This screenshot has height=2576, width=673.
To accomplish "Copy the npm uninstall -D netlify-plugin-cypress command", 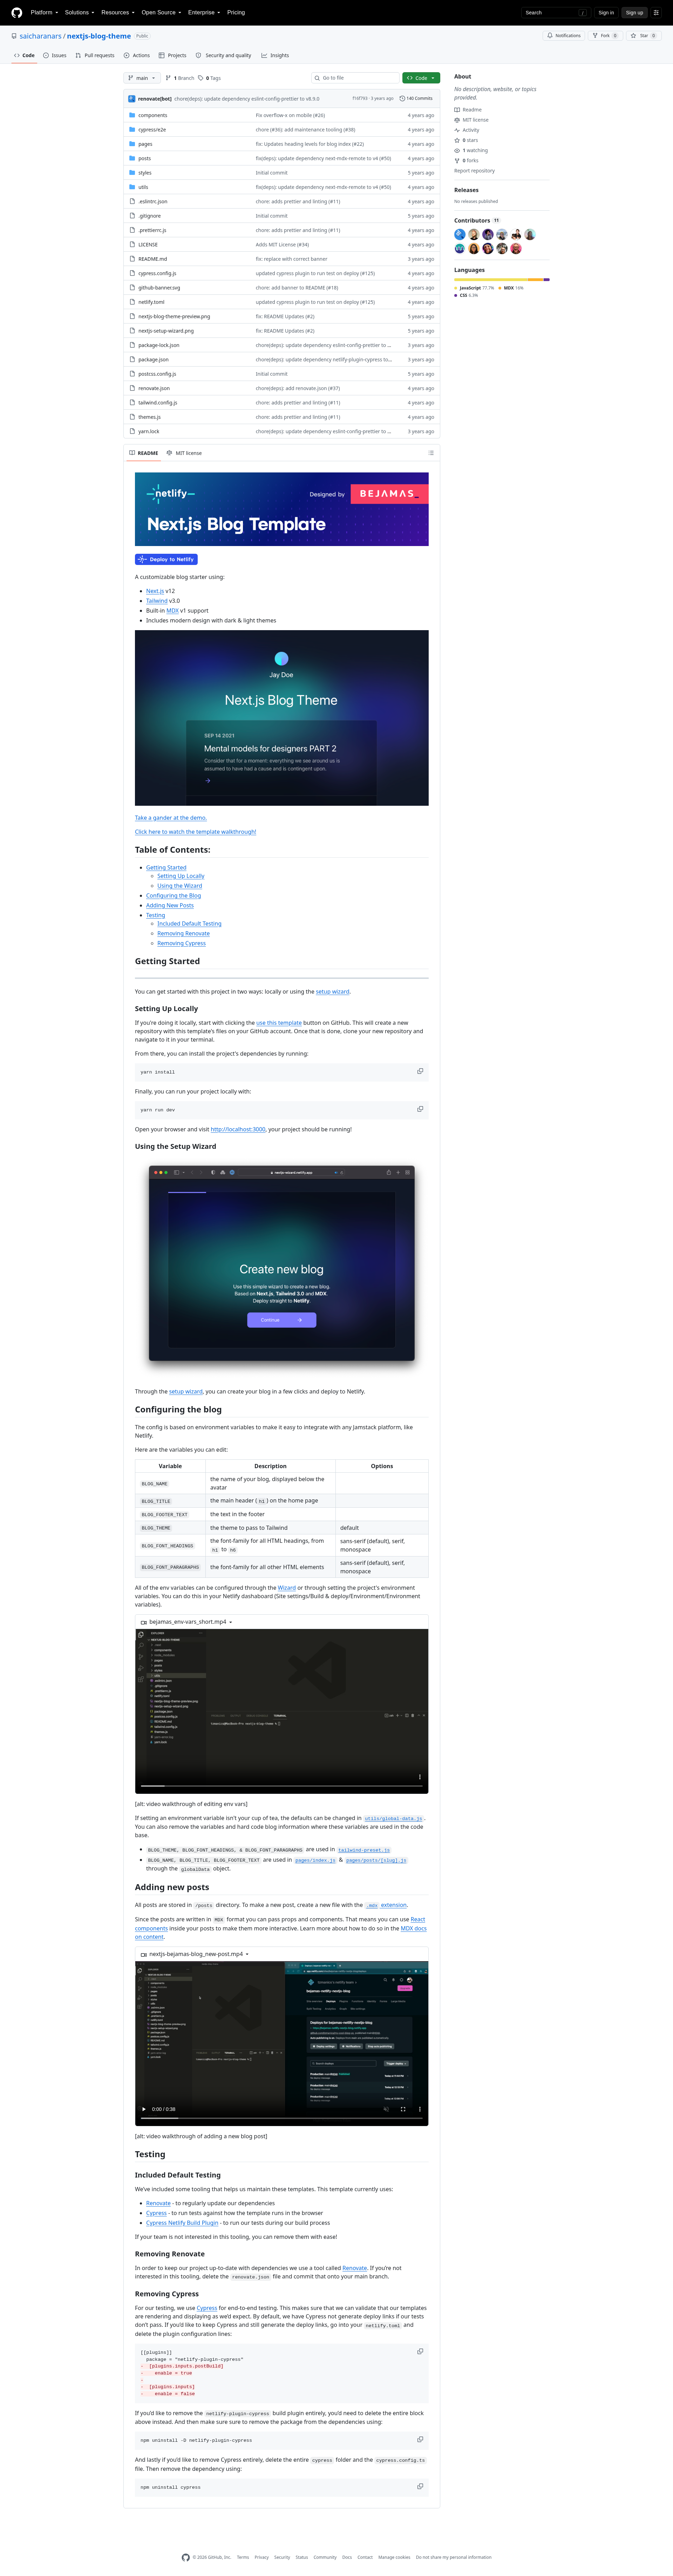I will 420,2439.
